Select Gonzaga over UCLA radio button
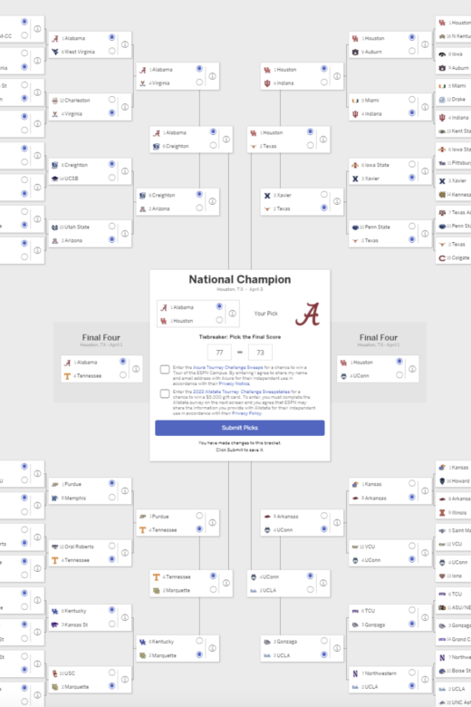 (324, 641)
